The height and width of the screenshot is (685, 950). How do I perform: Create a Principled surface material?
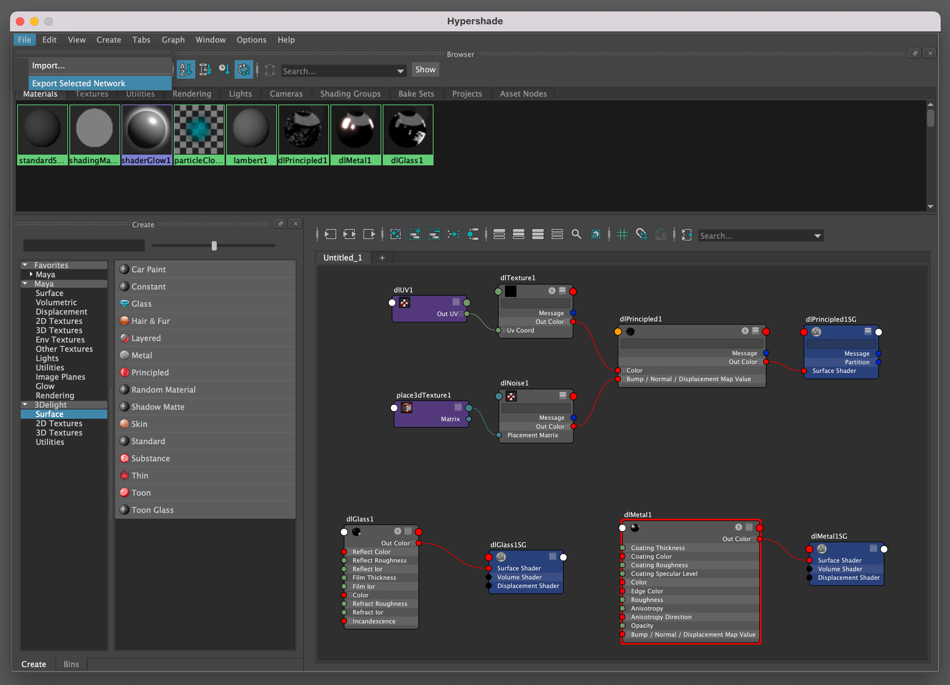pyautogui.click(x=150, y=372)
